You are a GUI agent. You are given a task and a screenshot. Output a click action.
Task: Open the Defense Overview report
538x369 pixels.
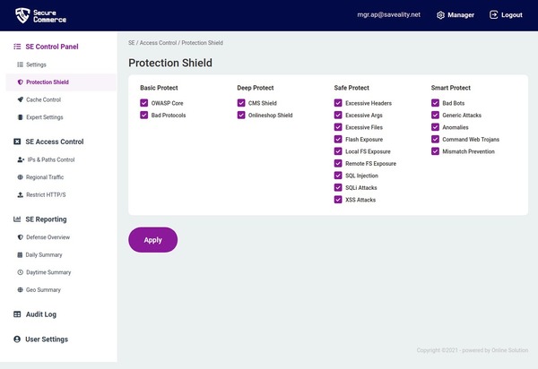tap(48, 237)
